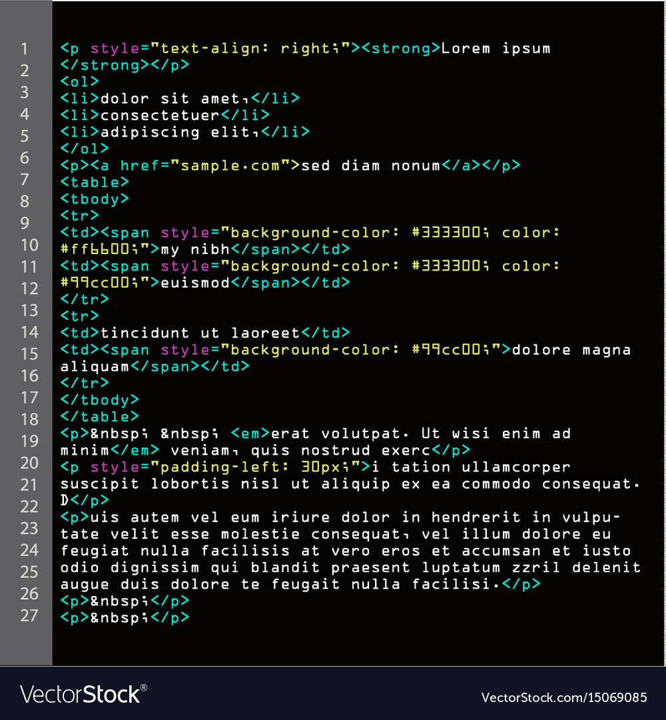Click the closing "</strong></p>" tags
The image size is (666, 720).
(x=125, y=65)
